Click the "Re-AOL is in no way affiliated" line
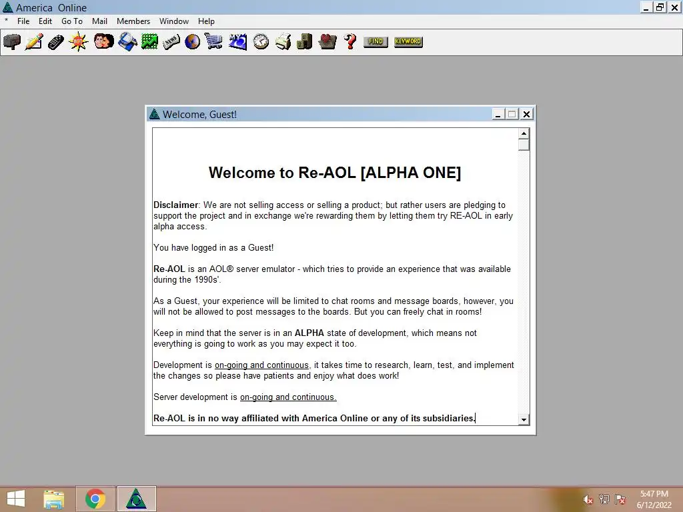Image resolution: width=683 pixels, height=512 pixels. tap(314, 419)
